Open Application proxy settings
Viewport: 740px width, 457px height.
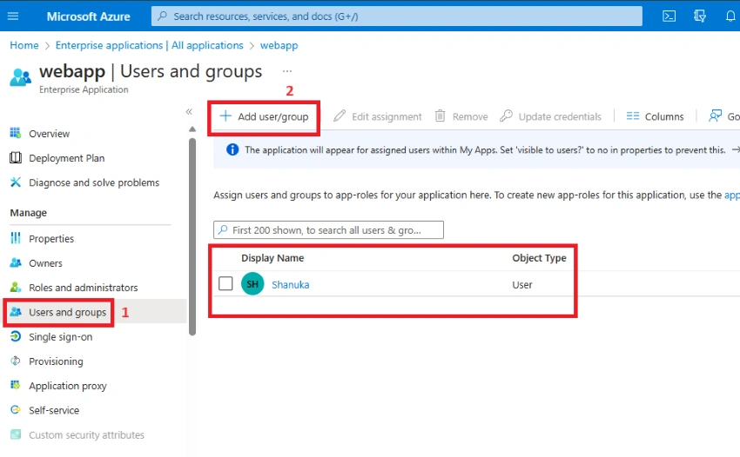tap(68, 386)
